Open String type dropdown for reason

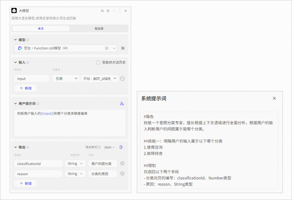[75, 174]
